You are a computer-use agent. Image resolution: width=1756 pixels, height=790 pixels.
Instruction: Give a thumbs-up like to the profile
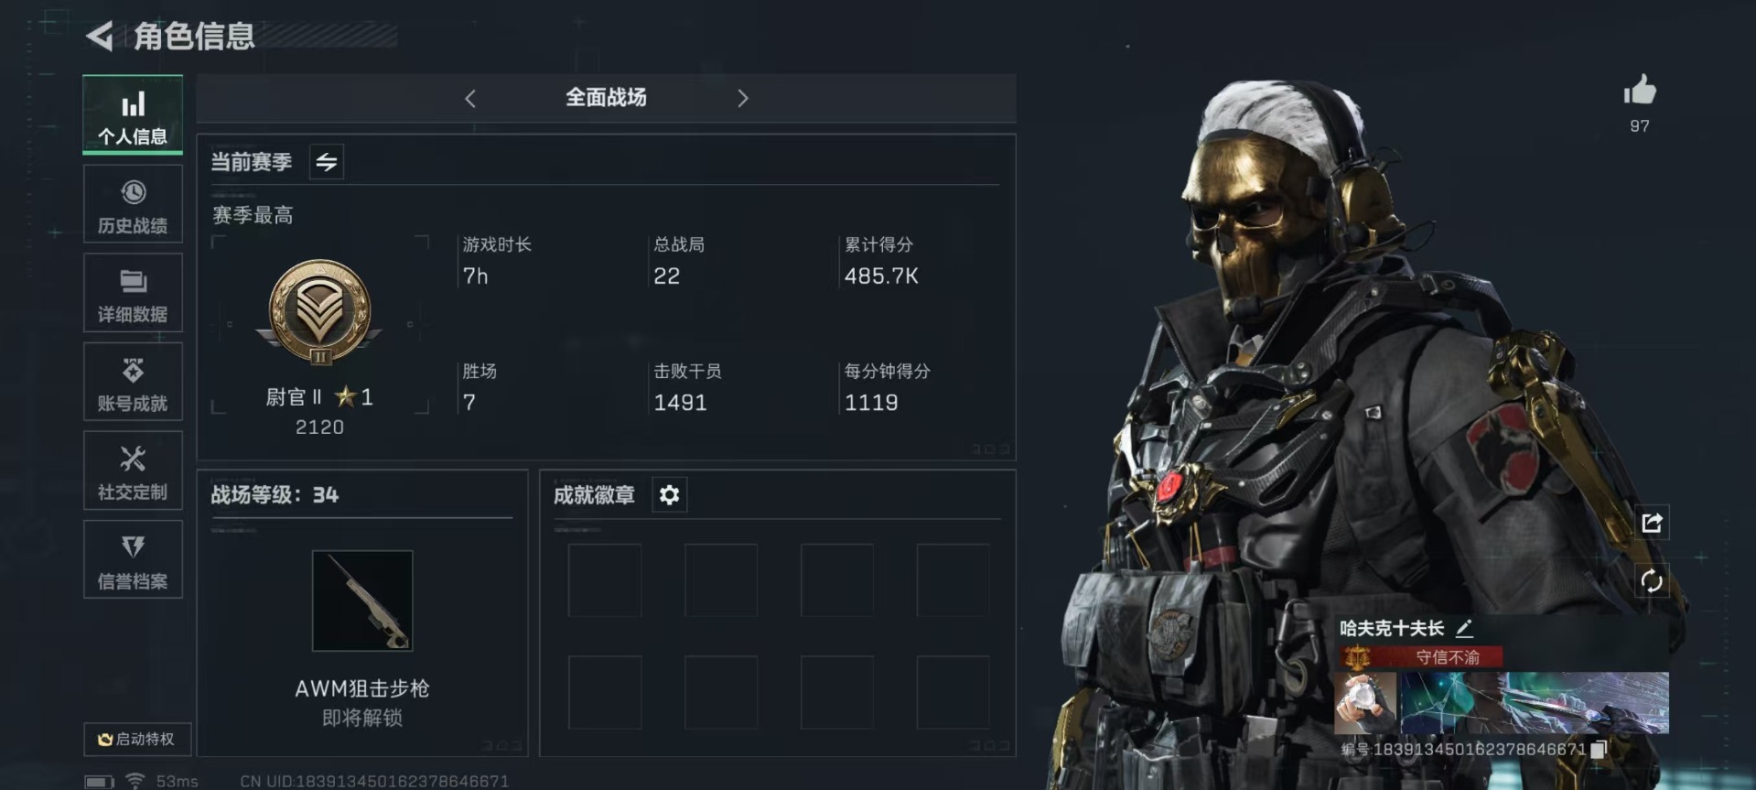1639,91
